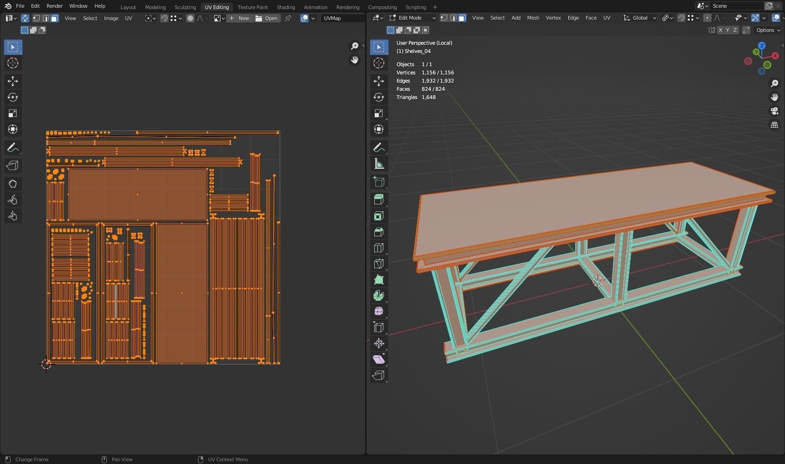785x464 pixels.
Task: Open the Image menu in UV editor
Action: (x=111, y=18)
